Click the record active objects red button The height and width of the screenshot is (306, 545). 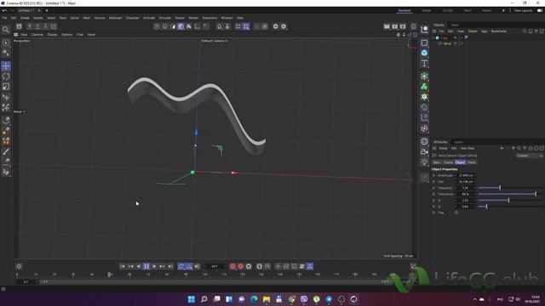232,266
